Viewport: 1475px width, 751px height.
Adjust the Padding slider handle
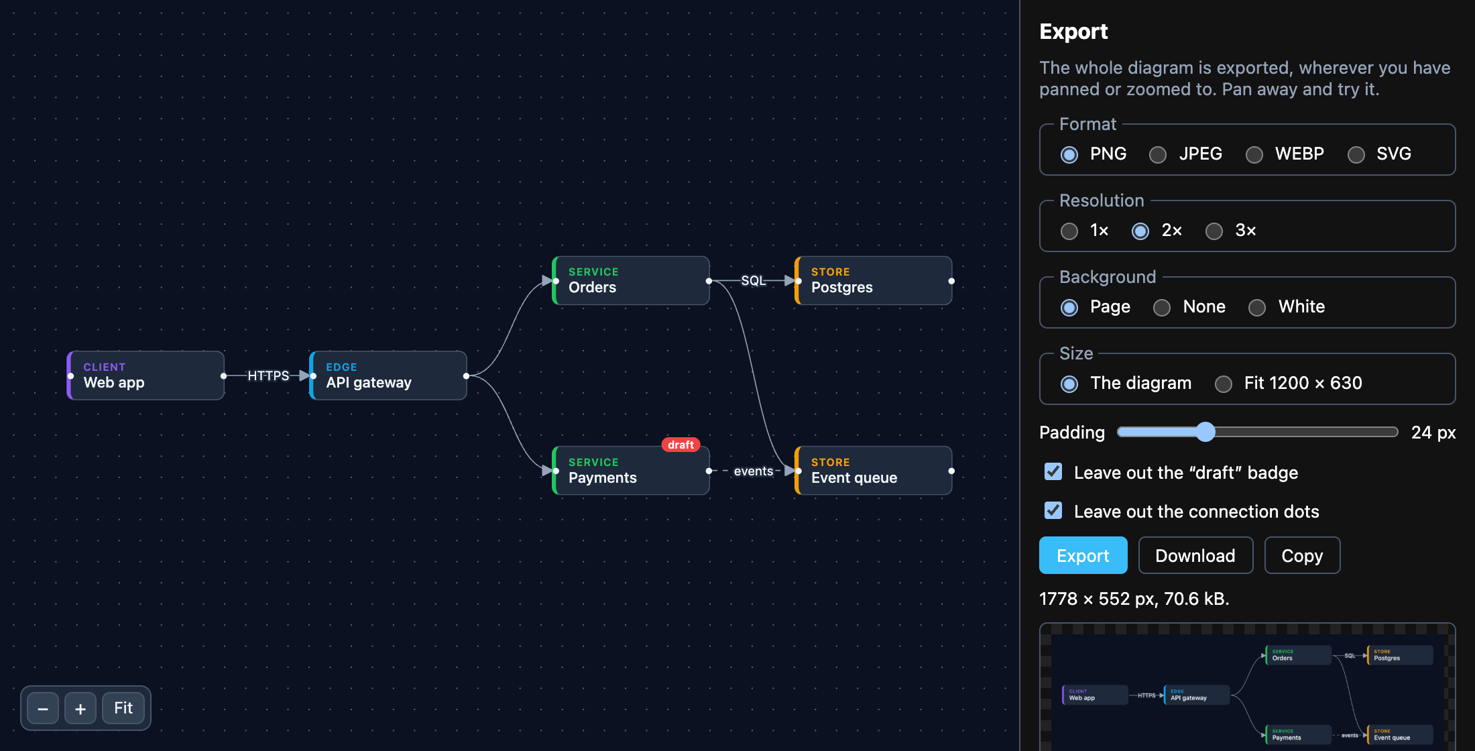point(1205,432)
